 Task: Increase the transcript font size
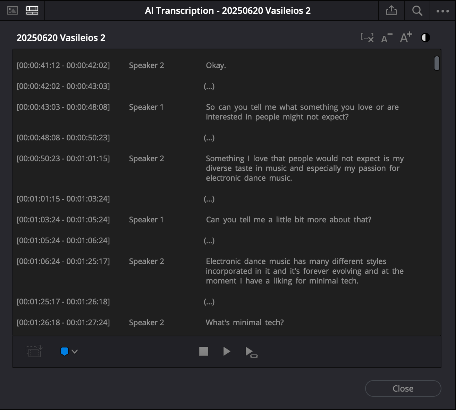pyautogui.click(x=405, y=38)
